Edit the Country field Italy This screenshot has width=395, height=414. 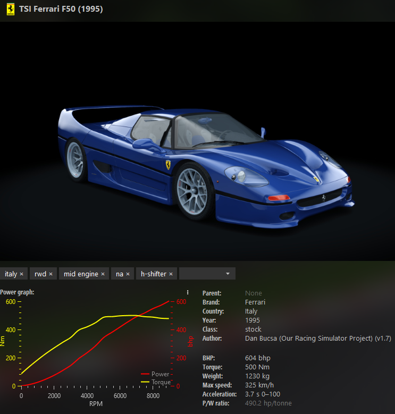click(x=251, y=311)
